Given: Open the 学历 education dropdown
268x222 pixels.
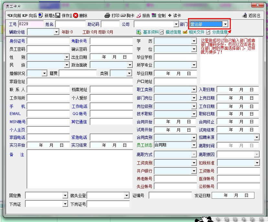Looking at the screenshot, I should [x=194, y=41].
